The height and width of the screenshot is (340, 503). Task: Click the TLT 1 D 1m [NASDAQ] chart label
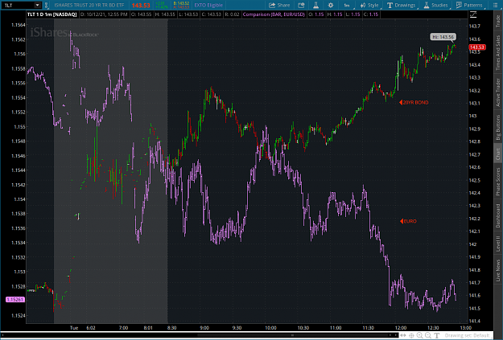click(x=52, y=14)
